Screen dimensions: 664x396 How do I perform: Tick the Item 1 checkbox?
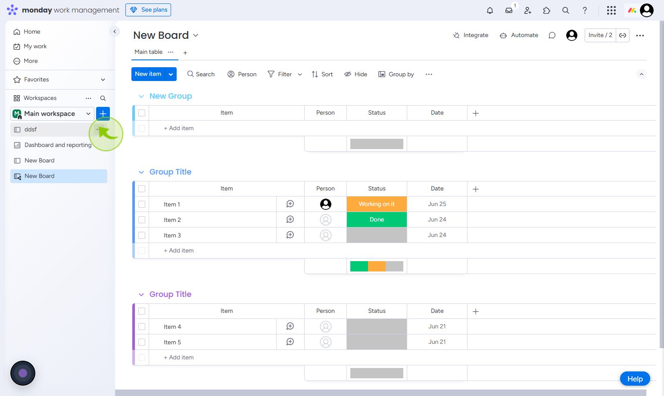pos(142,204)
